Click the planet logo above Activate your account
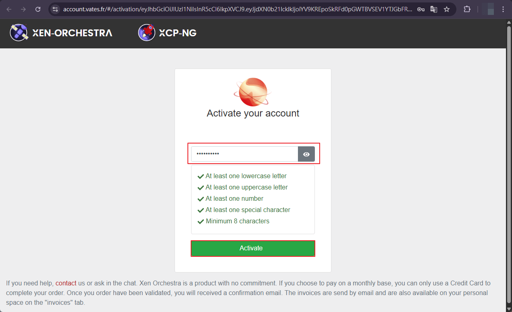The image size is (512, 312). pos(253,92)
